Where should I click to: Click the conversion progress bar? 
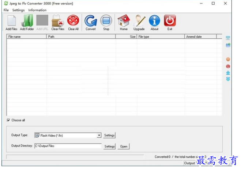click(x=75, y=157)
